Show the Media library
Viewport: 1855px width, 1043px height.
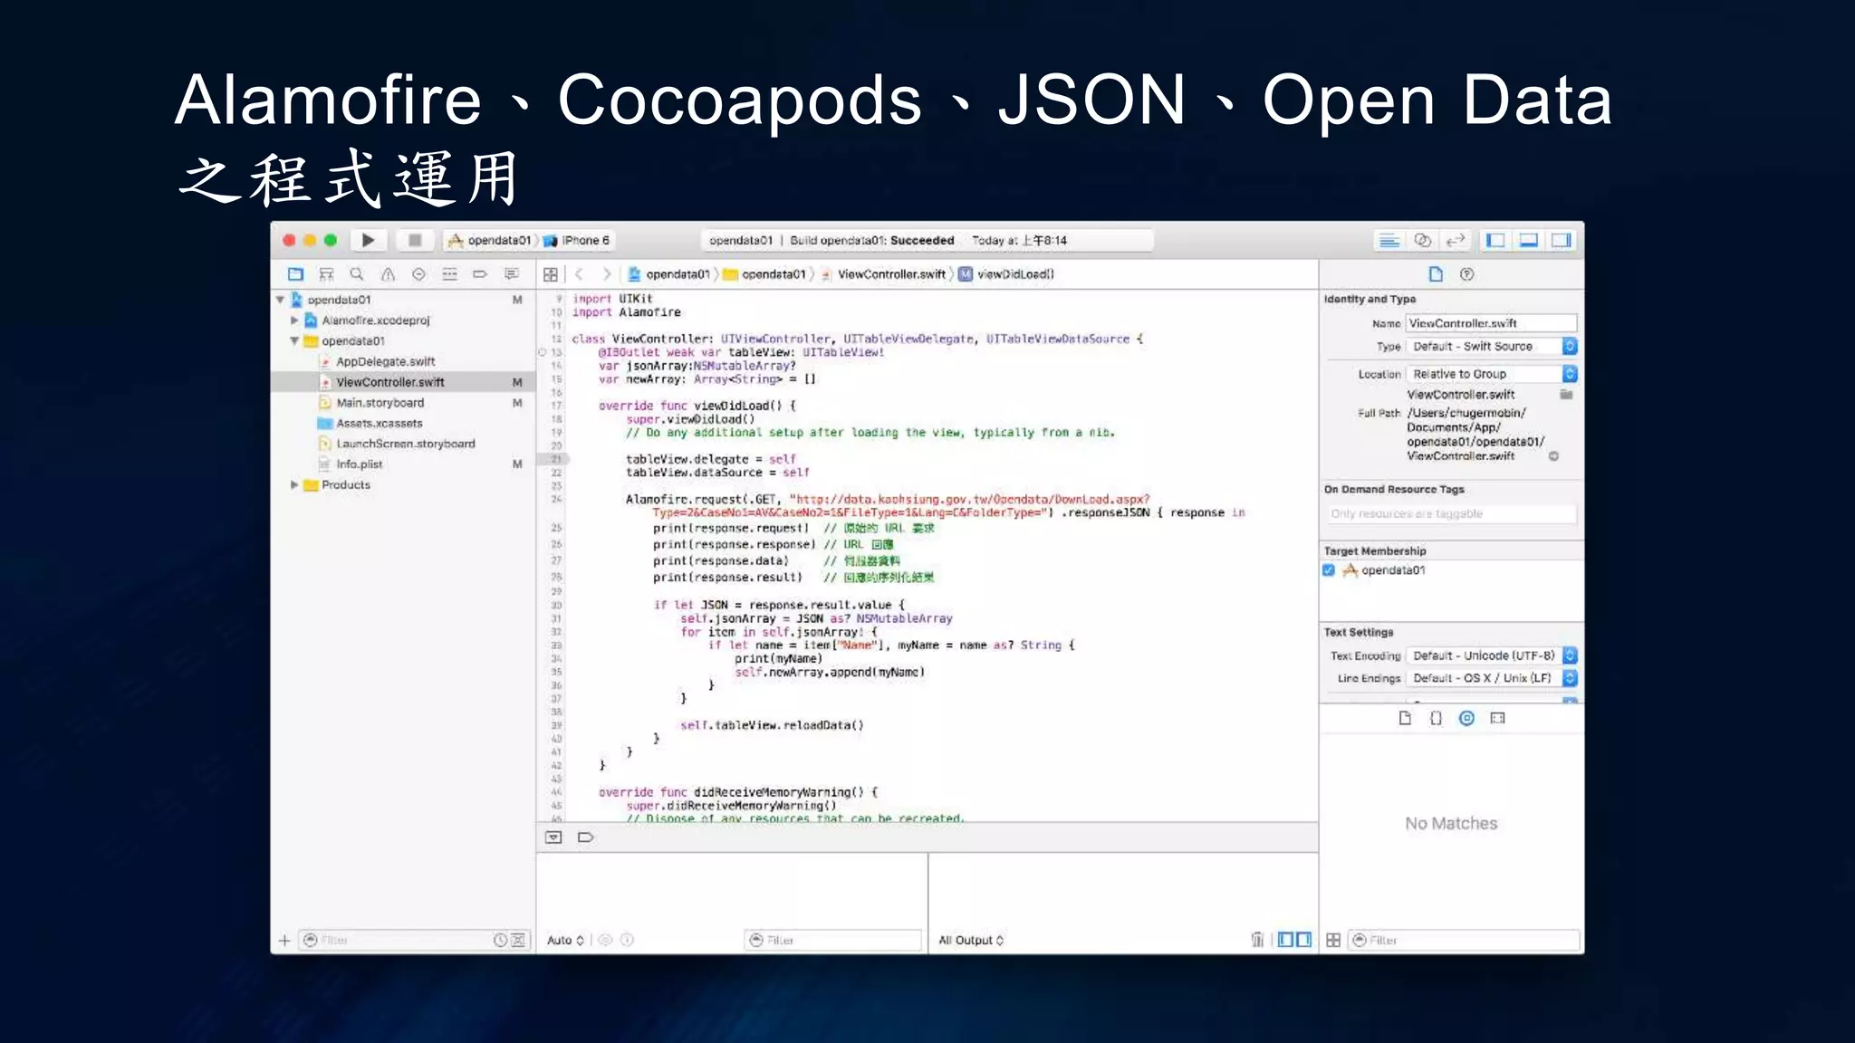click(x=1497, y=718)
